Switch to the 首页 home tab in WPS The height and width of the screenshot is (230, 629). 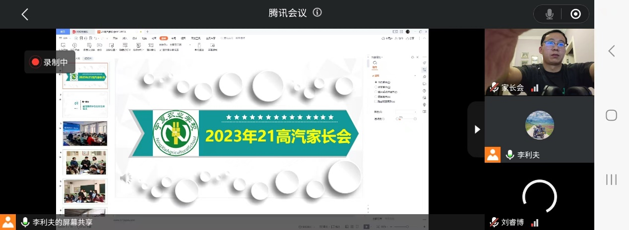point(63,32)
